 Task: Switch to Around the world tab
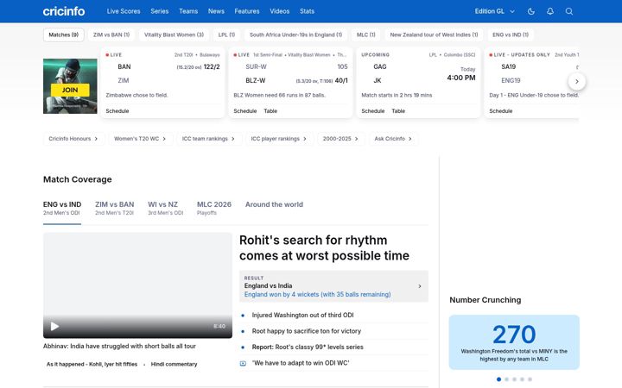(274, 204)
